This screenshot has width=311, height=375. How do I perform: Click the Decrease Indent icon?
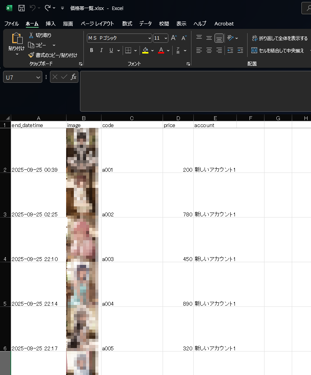pyautogui.click(x=230, y=50)
